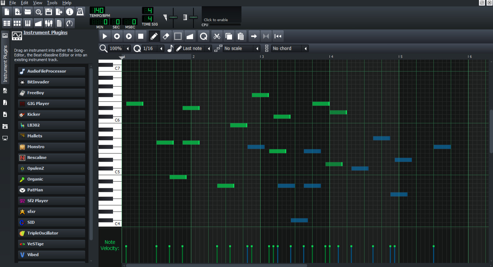Open the My Projects sidebar tab icon
493x267 pixels.
click(x=5, y=91)
